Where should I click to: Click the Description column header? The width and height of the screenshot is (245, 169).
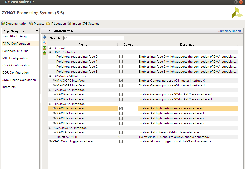(188, 44)
